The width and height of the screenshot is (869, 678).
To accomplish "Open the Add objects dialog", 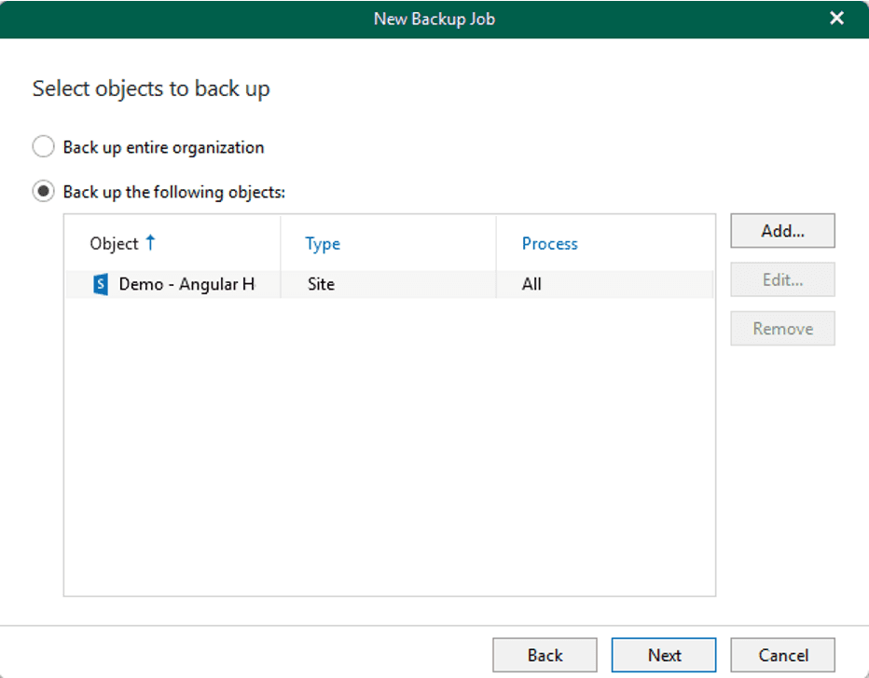I will 782,230.
